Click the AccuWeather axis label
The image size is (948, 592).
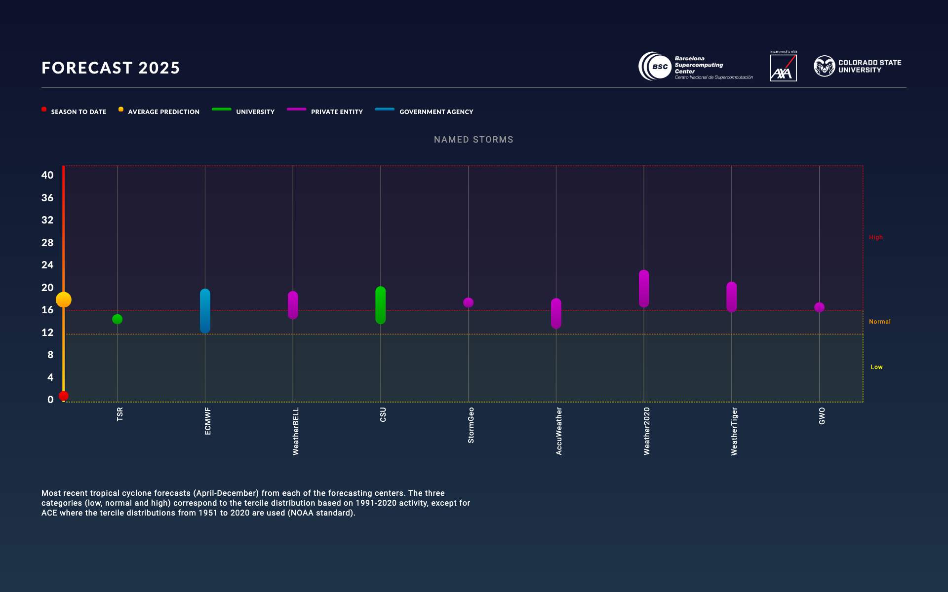point(558,430)
